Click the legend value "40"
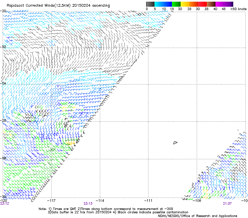Viewport: 248px width, 218px height. tap(215, 9)
